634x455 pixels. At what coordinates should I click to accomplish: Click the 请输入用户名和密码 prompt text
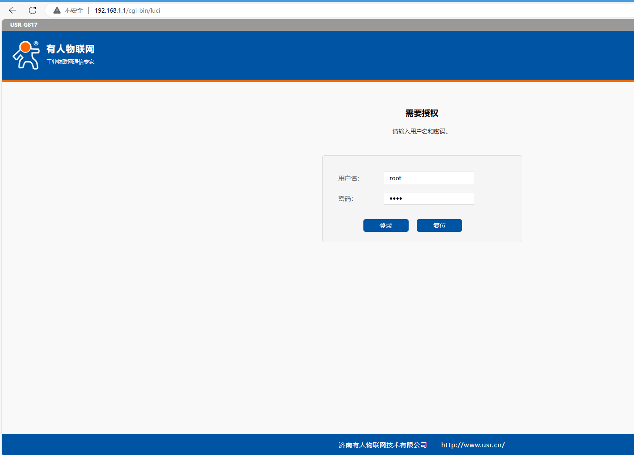click(420, 131)
